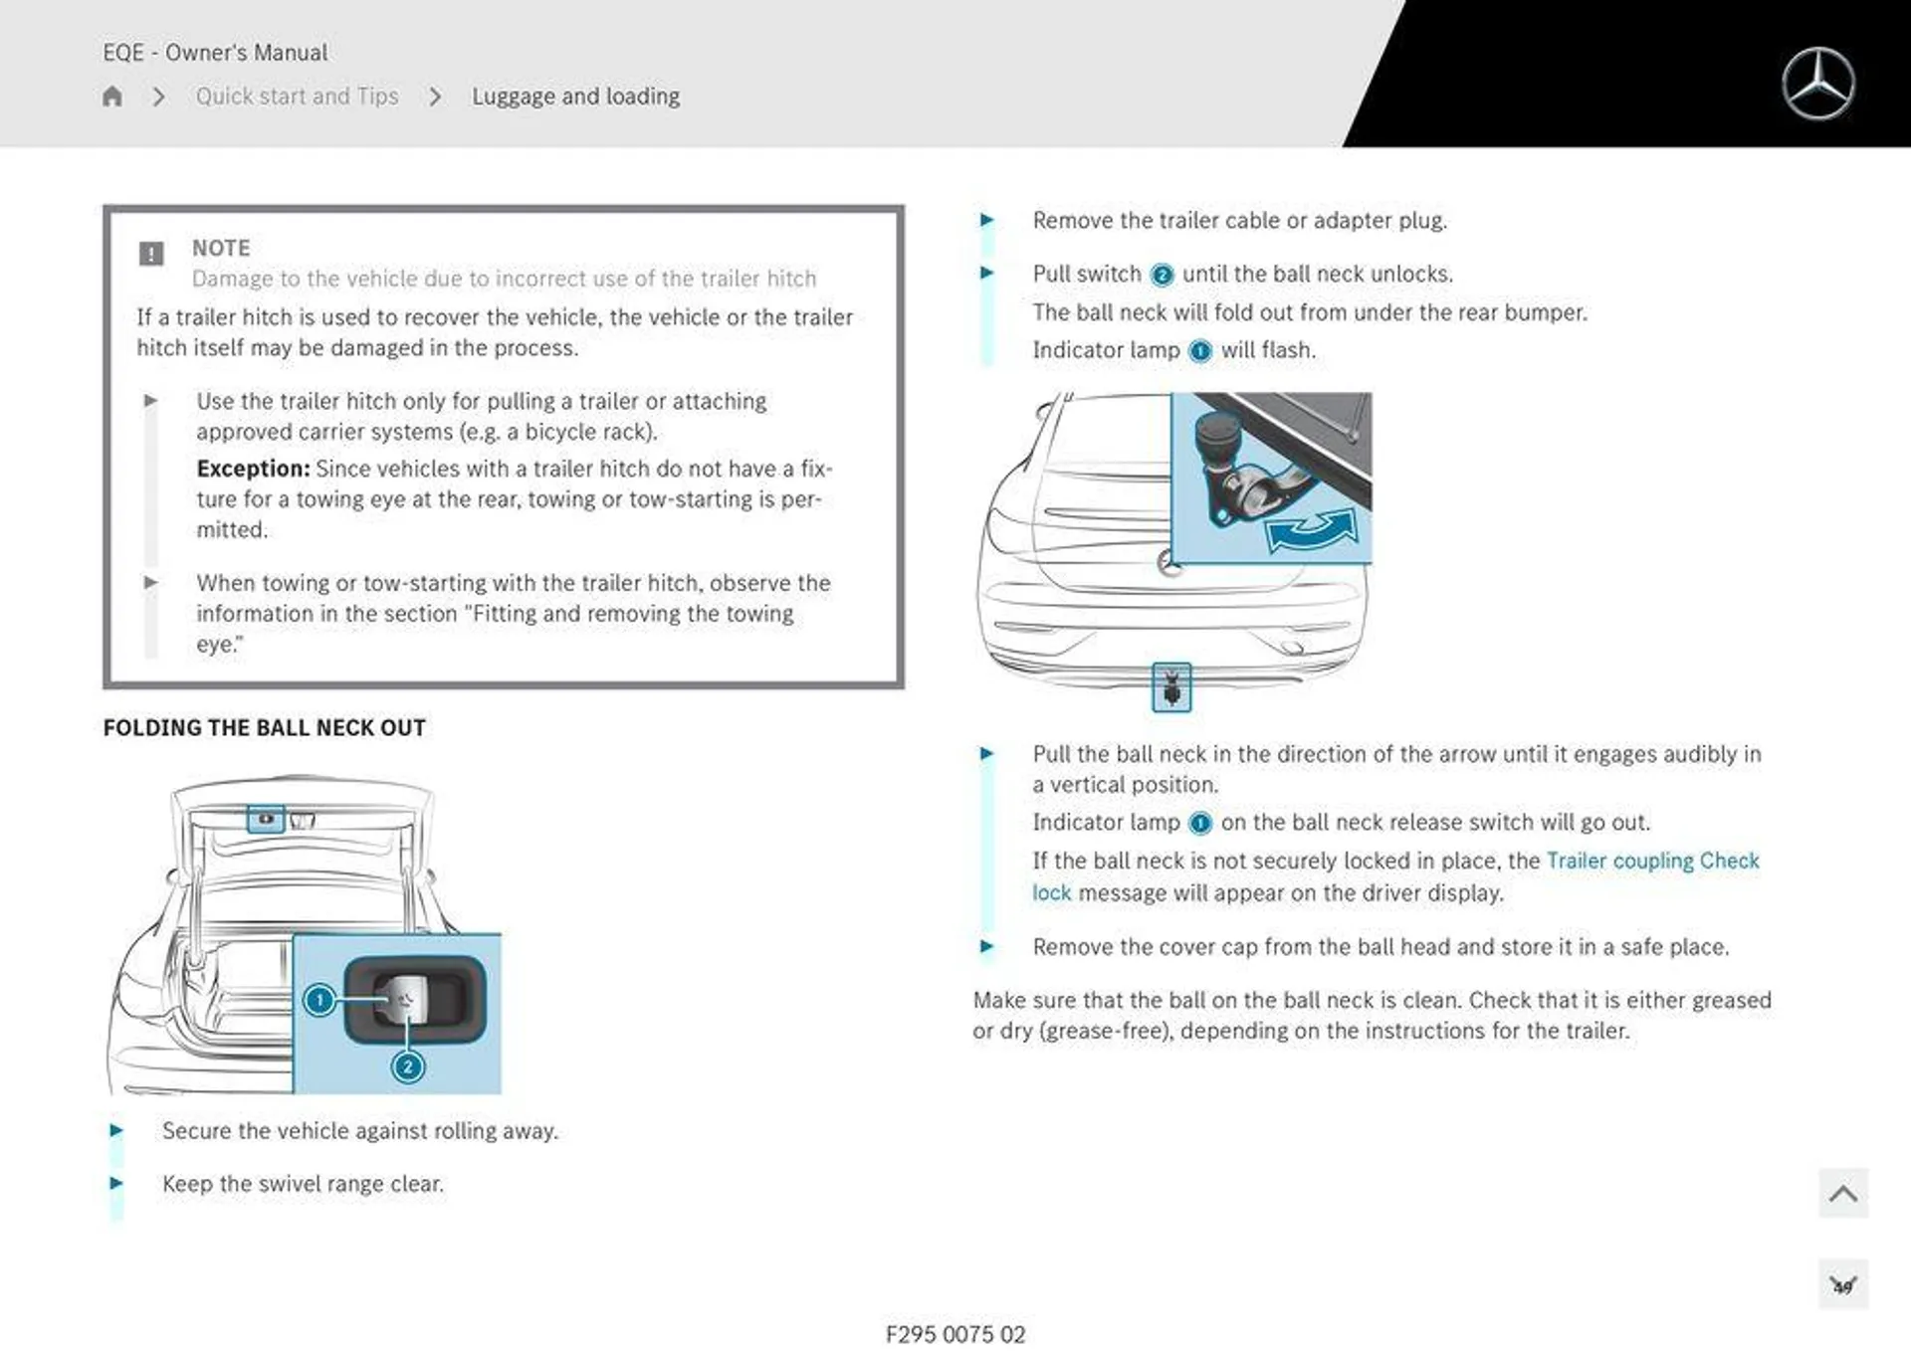Click the trailer hitch component thumbnail
Viewport: 1911px width, 1351px height.
coord(1169,687)
